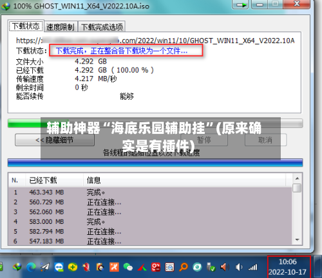Switch to the 下载状态 tab
The height and width of the screenshot is (278, 322).
tap(26, 26)
